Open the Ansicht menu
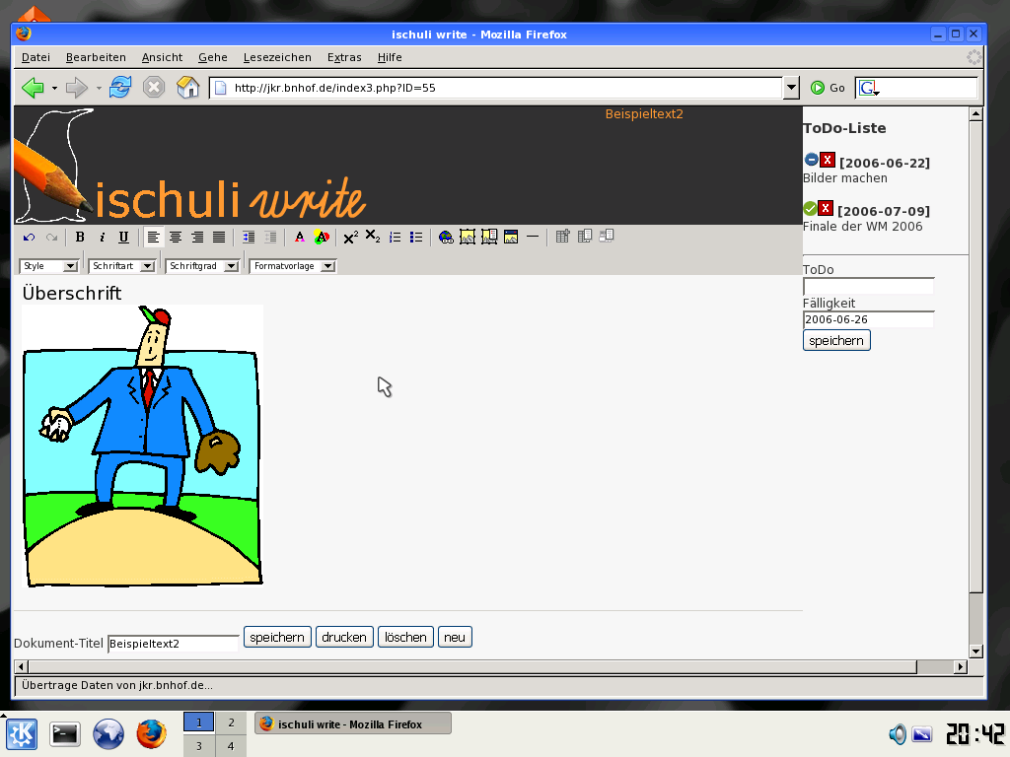The image size is (1010, 757). (x=163, y=57)
